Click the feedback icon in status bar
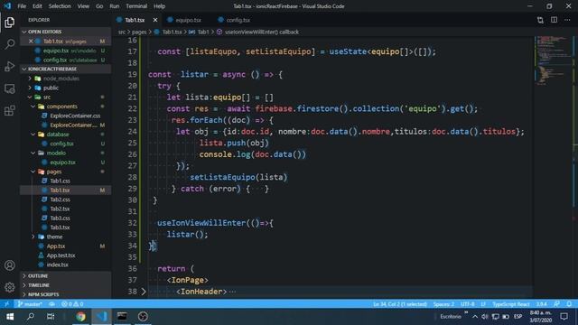This screenshot has height=325, width=578. 556,304
